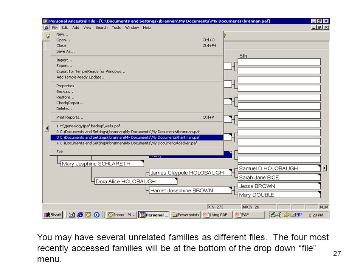Click the 91° temperature tray icon
Viewport: 363px width, 272px height.
[299, 215]
